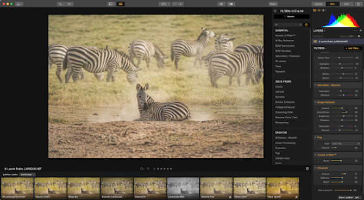Click the filter search field
Screen dimensions: 364x200
292,17
